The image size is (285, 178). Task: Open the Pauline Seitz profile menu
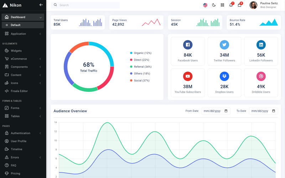[264, 5]
